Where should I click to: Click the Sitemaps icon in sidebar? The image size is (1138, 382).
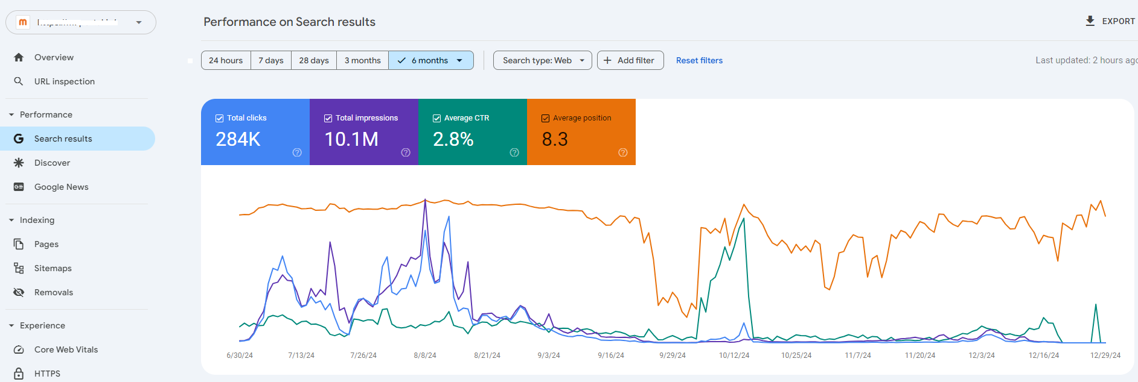19,268
